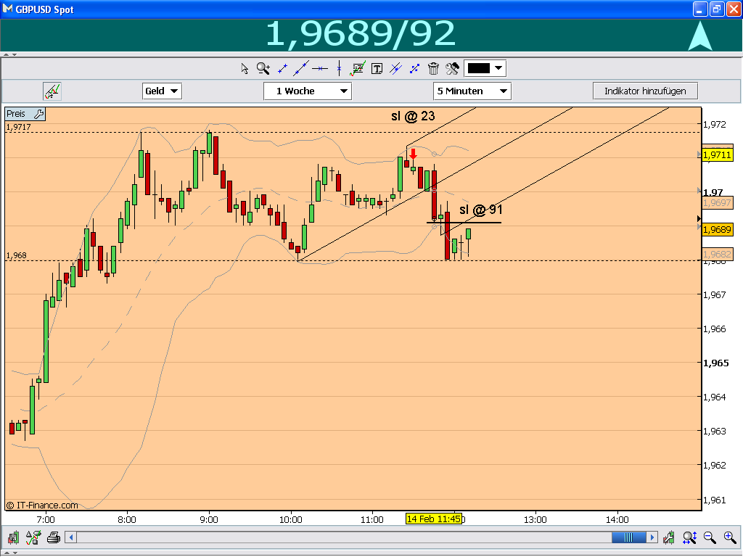Click the candlestick icon right of scrollbar

668,537
